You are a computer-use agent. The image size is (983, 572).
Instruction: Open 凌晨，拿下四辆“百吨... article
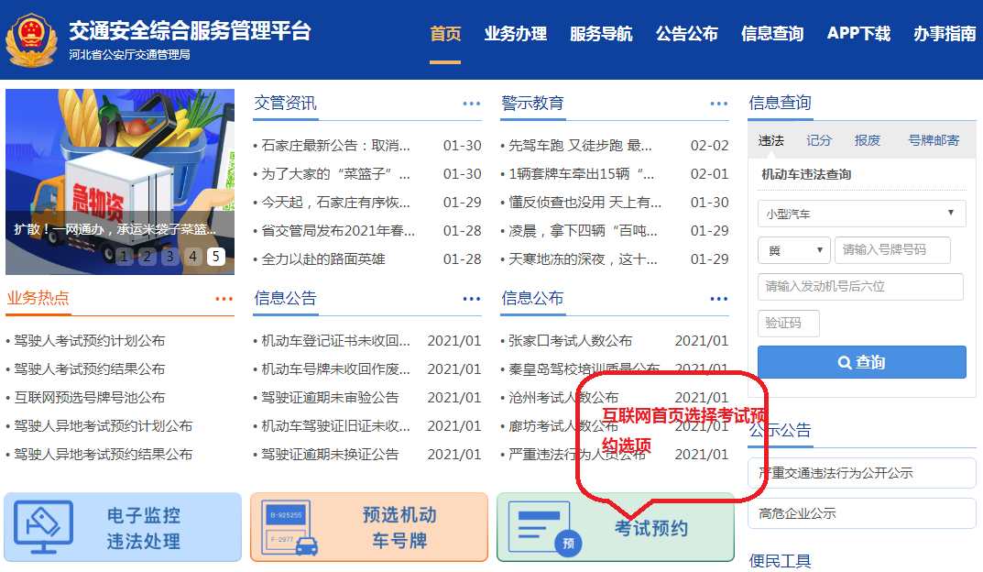583,231
